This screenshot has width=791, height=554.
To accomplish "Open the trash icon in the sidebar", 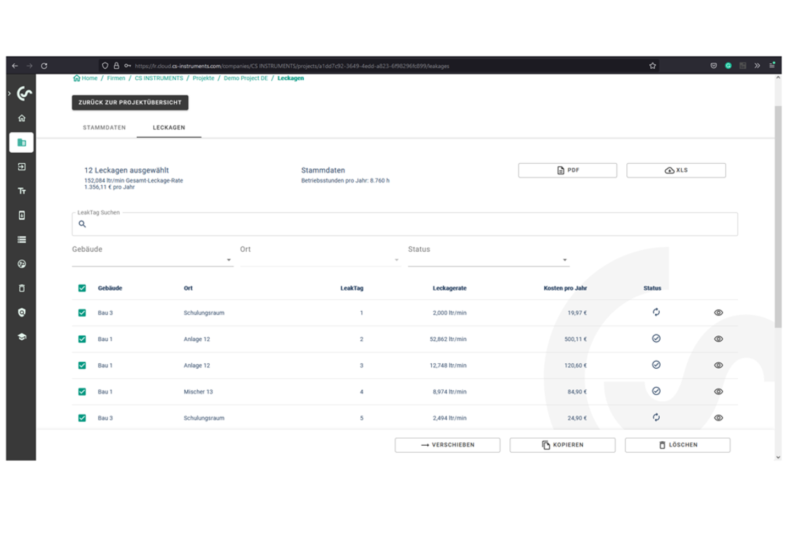I will (22, 288).
